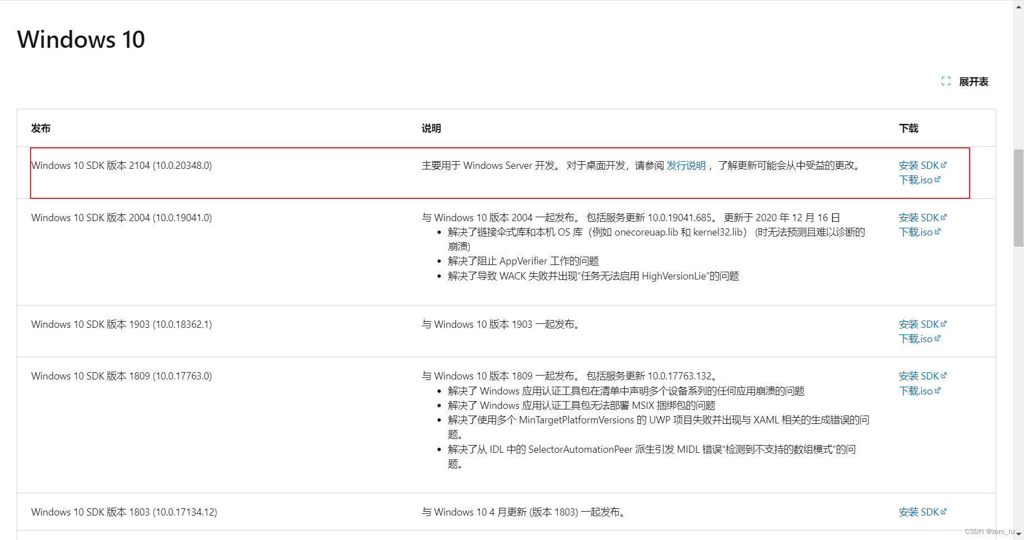The image size is (1024, 540).
Task: Click external-link icon beside 1803 安装 SDK
Action: pos(943,511)
